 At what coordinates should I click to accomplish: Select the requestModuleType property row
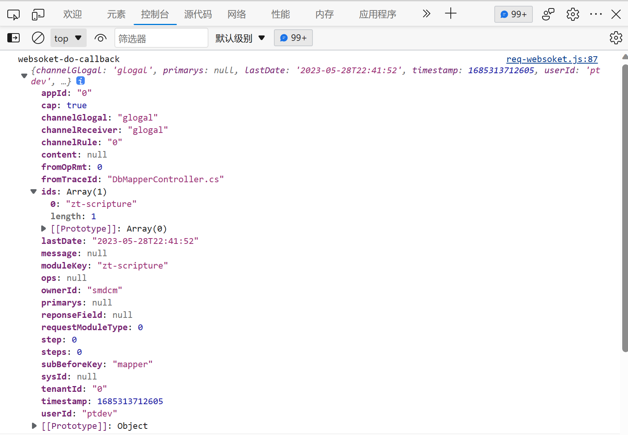coord(92,327)
